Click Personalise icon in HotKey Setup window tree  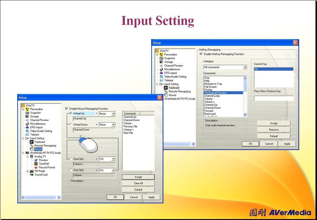coord(161,55)
